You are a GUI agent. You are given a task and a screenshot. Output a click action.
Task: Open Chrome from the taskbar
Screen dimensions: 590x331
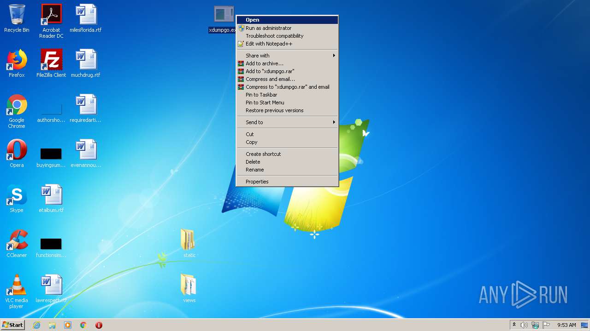tap(83, 325)
